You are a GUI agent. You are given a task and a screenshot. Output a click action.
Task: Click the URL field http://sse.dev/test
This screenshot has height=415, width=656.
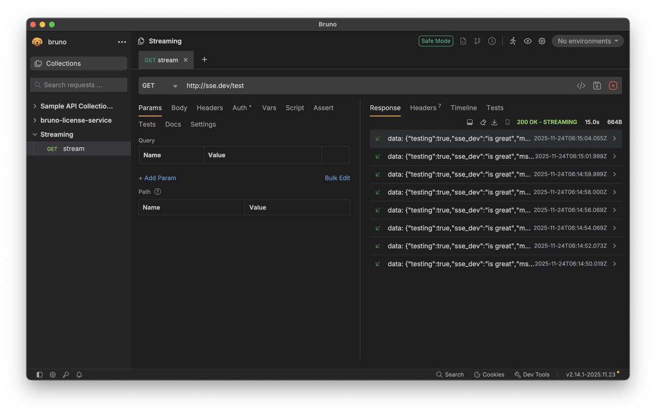[377, 86]
